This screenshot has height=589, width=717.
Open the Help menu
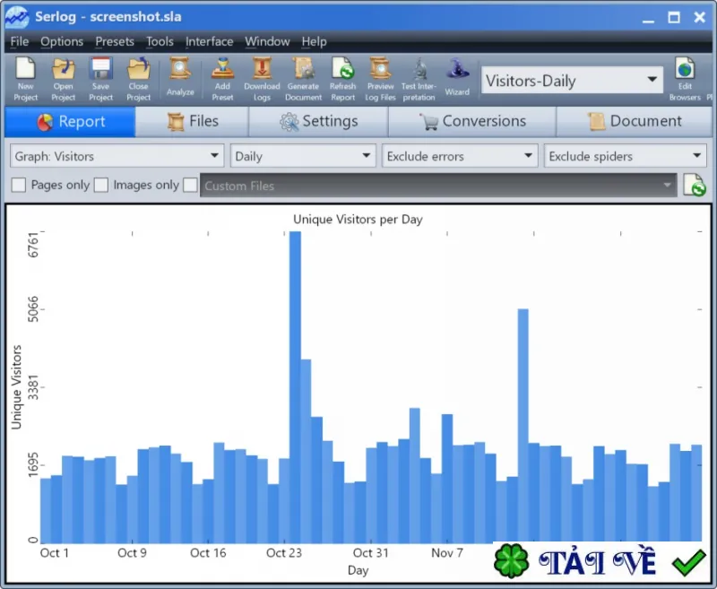[x=315, y=41]
